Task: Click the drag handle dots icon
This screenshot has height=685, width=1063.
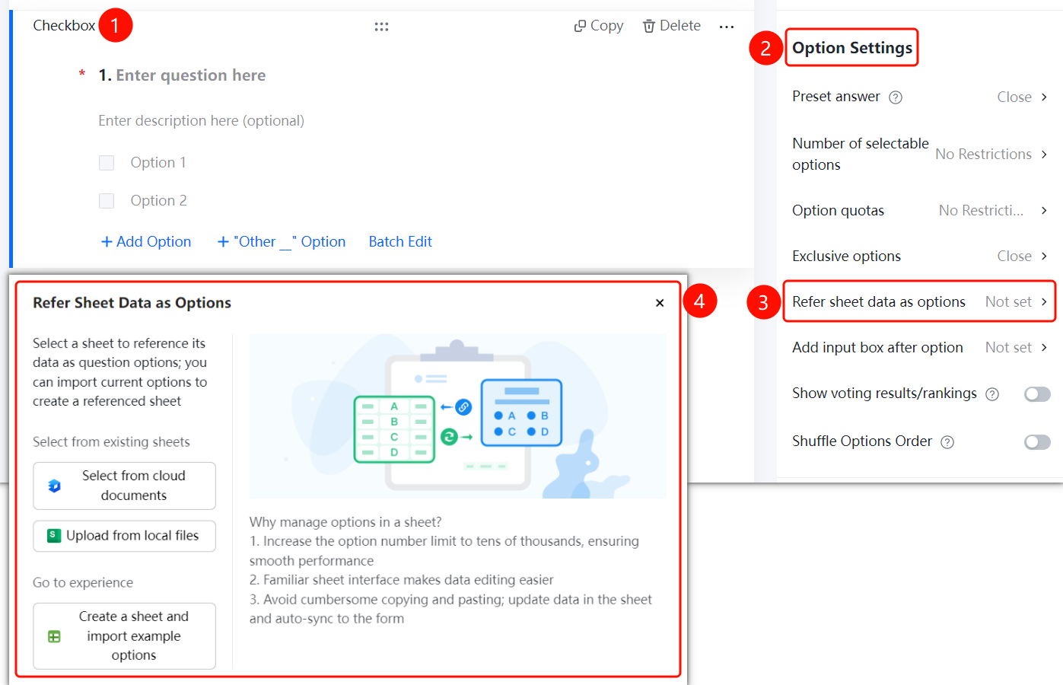Action: pyautogui.click(x=381, y=27)
